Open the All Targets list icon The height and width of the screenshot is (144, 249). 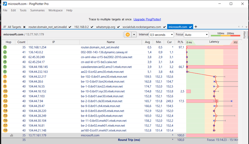point(5,27)
